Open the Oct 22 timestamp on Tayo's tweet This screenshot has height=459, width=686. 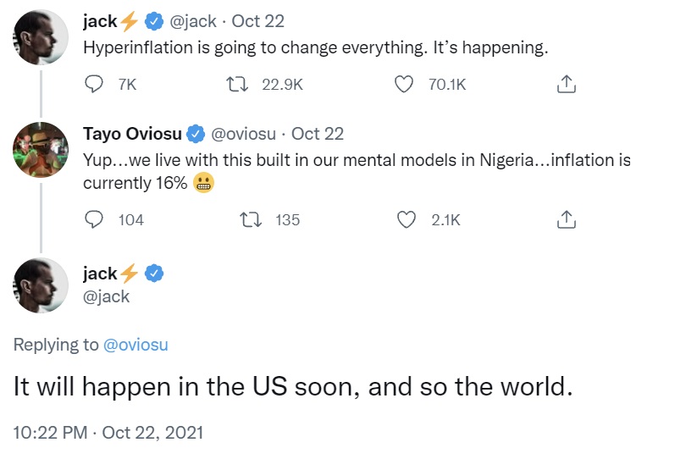tap(318, 134)
